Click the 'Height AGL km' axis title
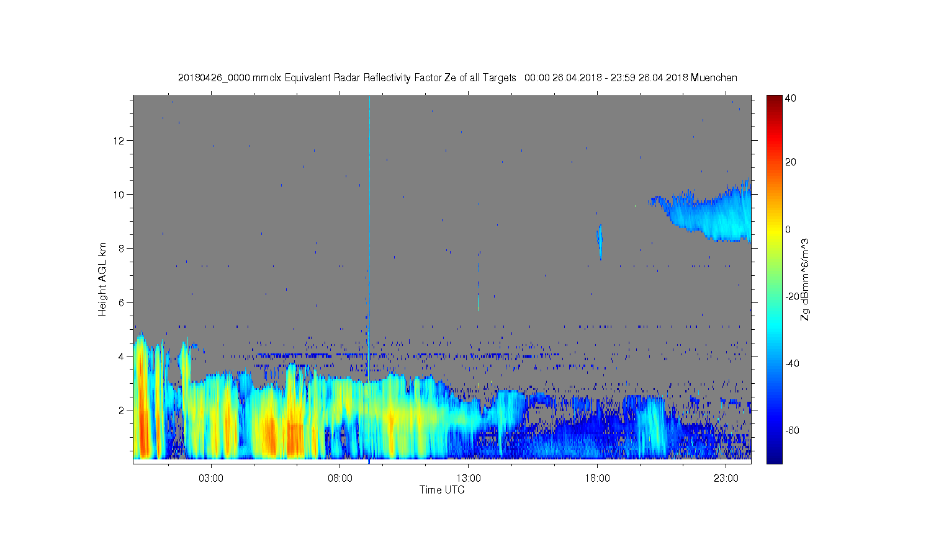Viewport: 931px width, 558px height. 102,279
